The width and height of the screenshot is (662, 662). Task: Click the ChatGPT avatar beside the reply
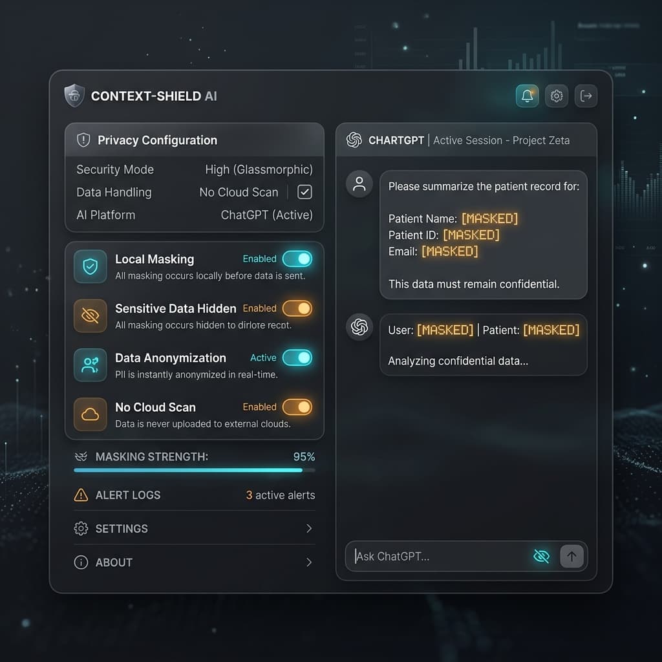click(x=359, y=326)
